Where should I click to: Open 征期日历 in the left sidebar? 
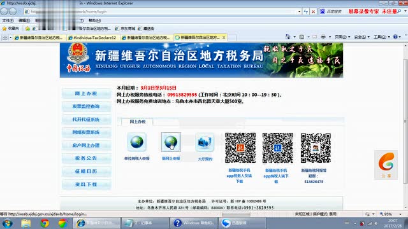pyautogui.click(x=87, y=171)
